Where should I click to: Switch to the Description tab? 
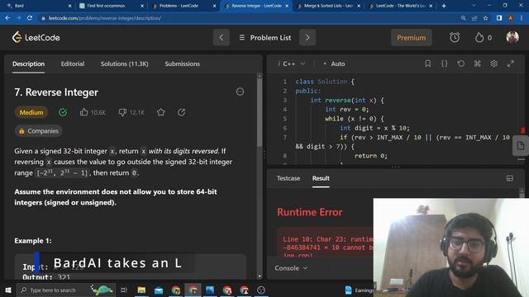pos(28,64)
